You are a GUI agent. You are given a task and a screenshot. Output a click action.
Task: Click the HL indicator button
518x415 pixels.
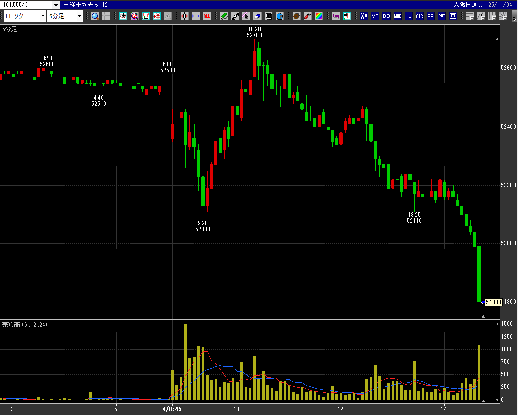click(x=408, y=16)
